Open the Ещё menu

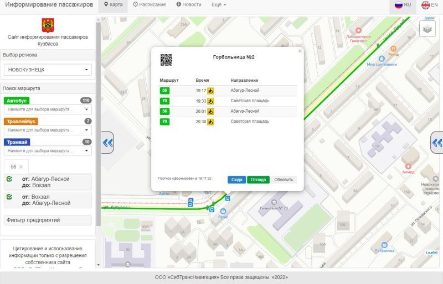(x=219, y=4)
